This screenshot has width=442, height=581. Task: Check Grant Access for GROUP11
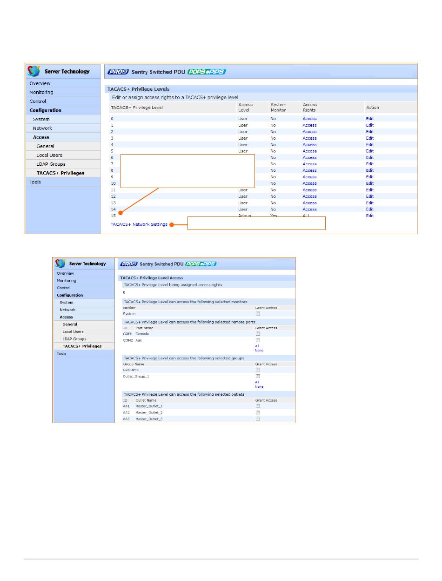click(258, 370)
